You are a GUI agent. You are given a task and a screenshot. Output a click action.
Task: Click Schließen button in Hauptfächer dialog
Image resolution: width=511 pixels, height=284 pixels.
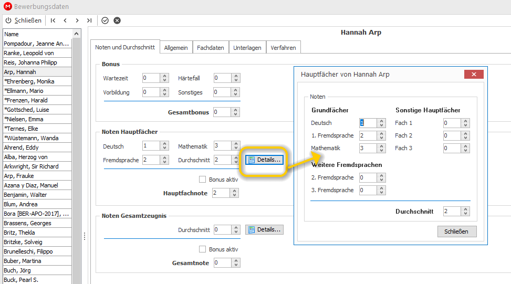click(x=457, y=232)
